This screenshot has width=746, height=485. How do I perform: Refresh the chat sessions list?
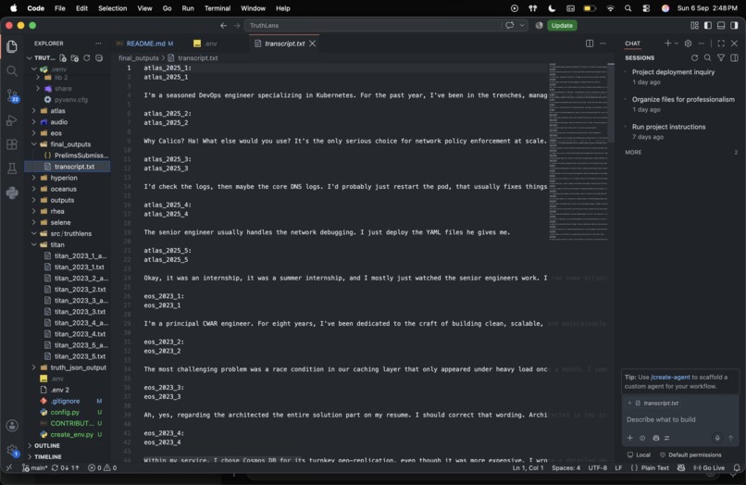point(694,57)
